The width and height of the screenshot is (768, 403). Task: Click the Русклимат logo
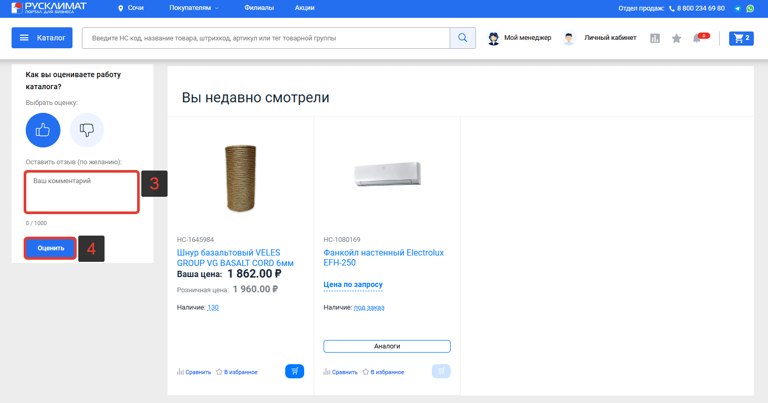49,8
